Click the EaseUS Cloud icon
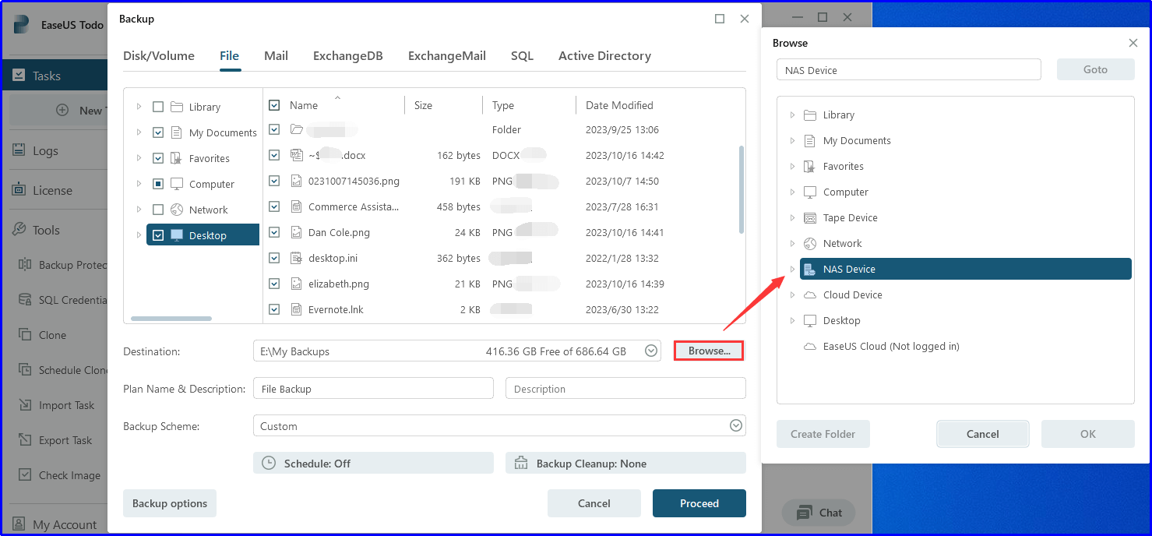 pos(810,347)
